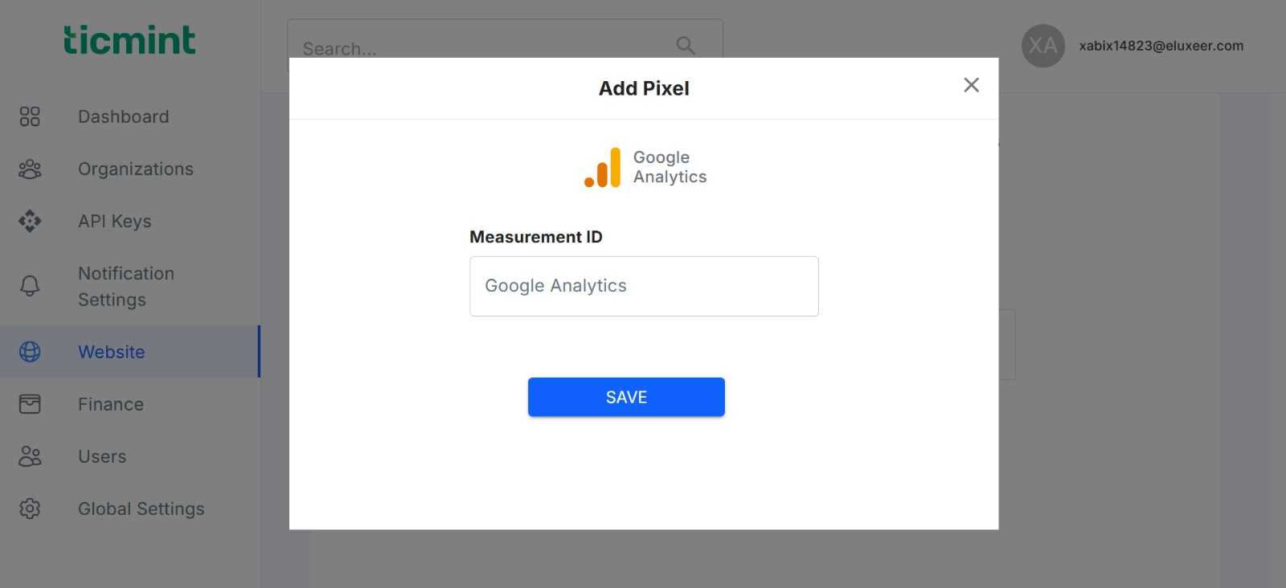
Task: Click the Notification Settings bell icon
Action: 30,286
